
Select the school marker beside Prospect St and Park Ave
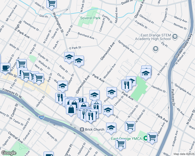(112, 92)
